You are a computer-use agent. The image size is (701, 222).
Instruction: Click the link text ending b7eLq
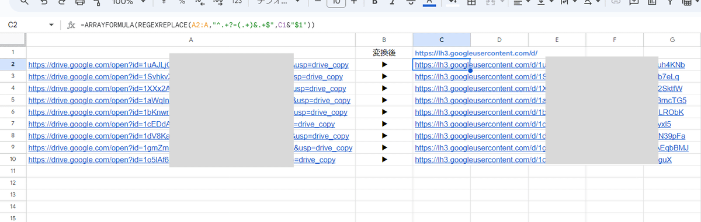click(668, 76)
